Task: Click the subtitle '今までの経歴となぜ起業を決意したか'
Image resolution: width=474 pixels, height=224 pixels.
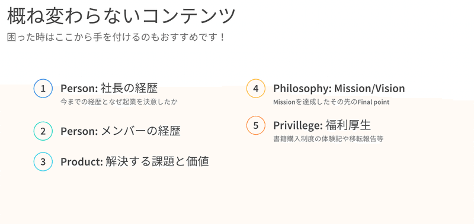Action: [x=119, y=102]
